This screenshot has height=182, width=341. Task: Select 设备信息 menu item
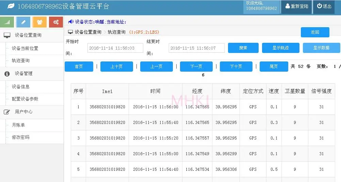point(21,87)
